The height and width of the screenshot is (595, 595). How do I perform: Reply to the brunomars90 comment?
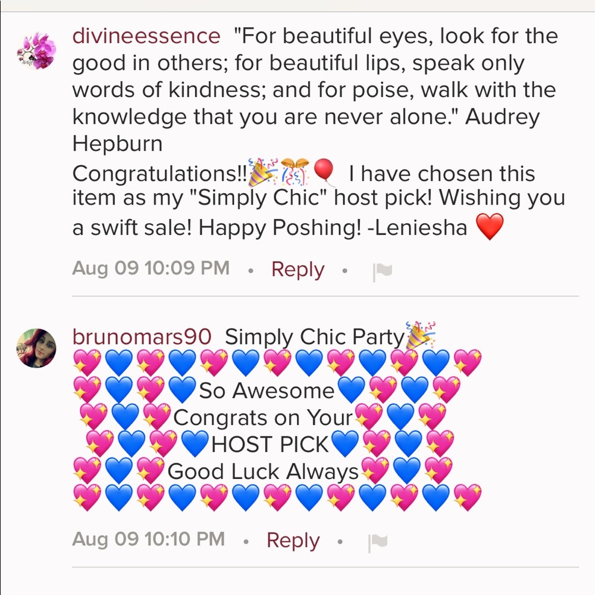[x=293, y=540]
